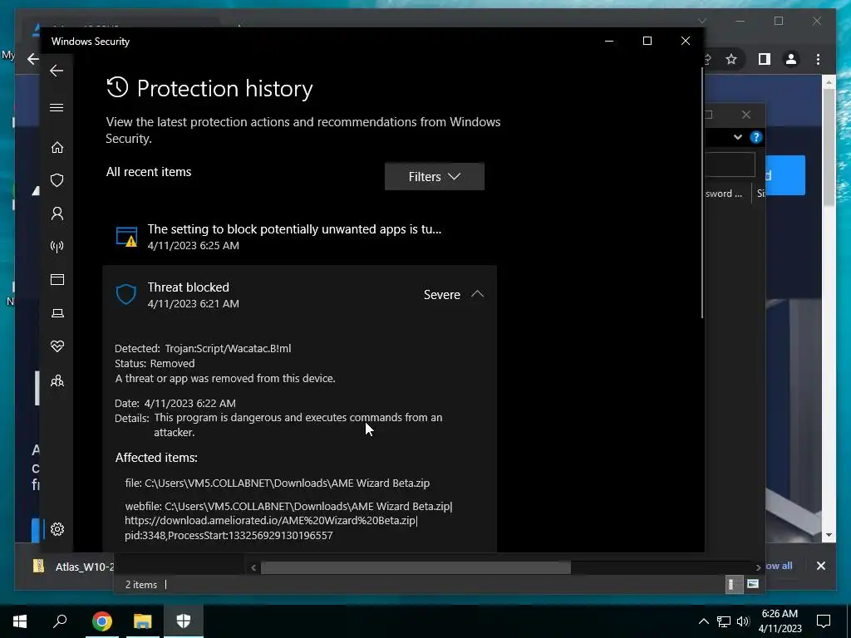Collapse the Threat blocked Severe entry

(x=477, y=294)
